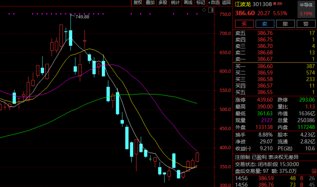Open the 标记 mark menu
Viewport: 317px width, 187px height.
[x=201, y=3]
